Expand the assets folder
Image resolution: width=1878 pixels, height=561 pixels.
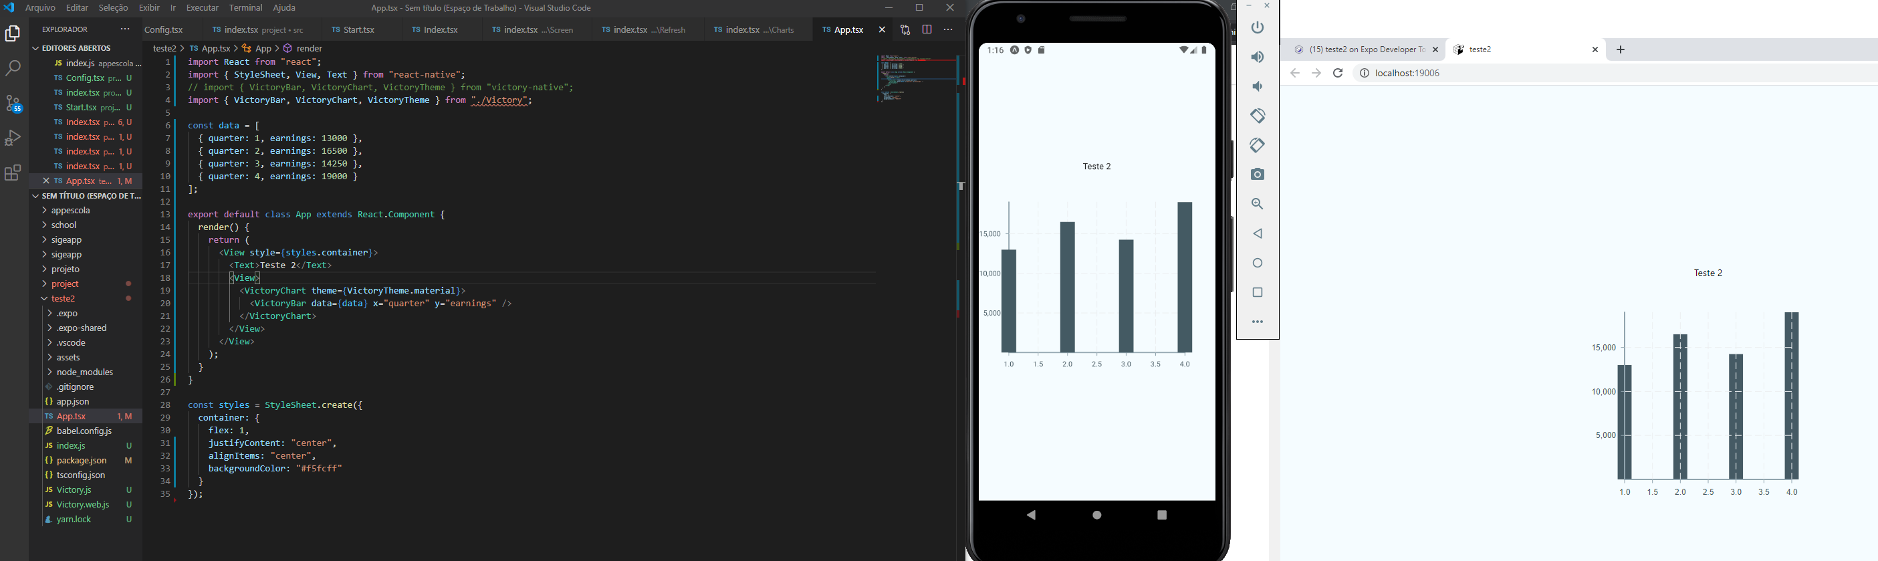pos(86,358)
